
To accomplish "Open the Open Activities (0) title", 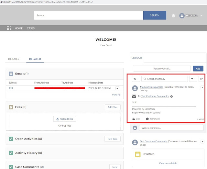I will [28, 139].
